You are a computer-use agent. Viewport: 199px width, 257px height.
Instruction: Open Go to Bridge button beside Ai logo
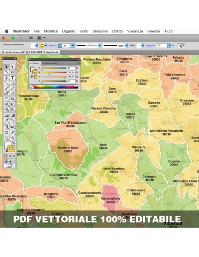[x=31, y=38]
